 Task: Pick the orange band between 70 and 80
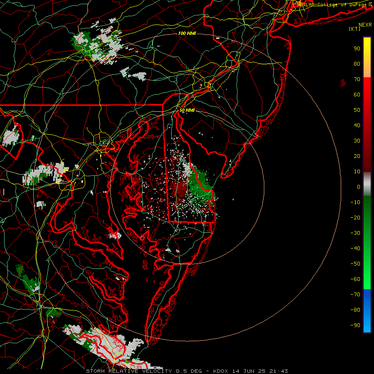coord(367,71)
